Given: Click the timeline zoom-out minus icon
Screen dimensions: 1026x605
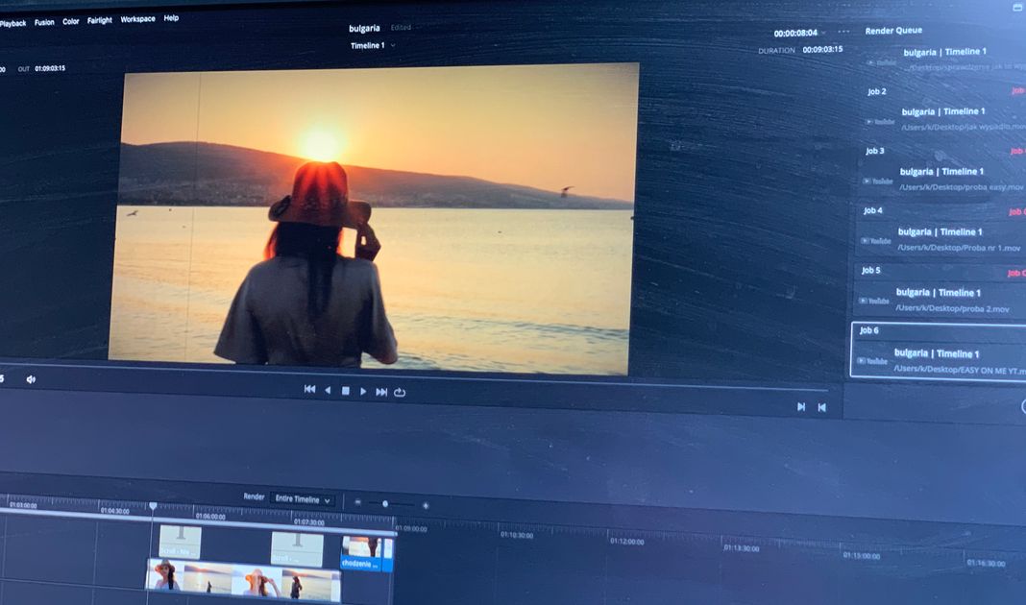Looking at the screenshot, I should coord(358,502).
